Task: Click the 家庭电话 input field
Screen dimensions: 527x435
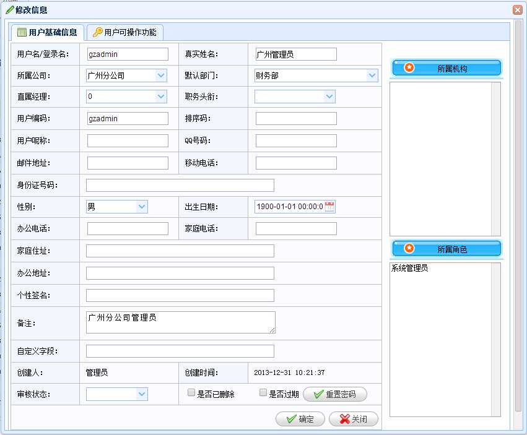Action: pos(296,229)
